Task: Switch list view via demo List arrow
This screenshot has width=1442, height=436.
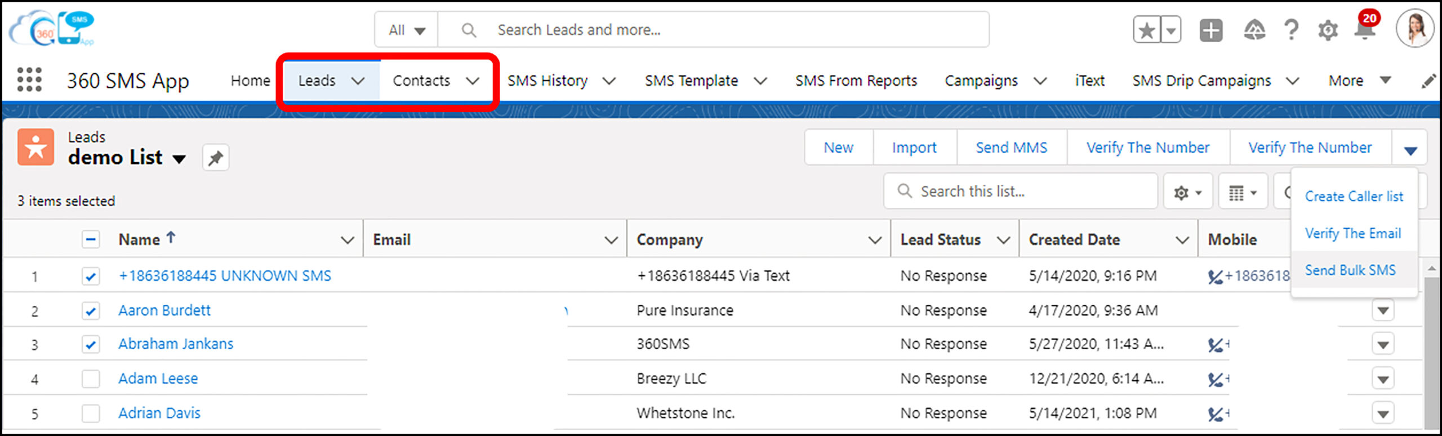Action: [179, 159]
